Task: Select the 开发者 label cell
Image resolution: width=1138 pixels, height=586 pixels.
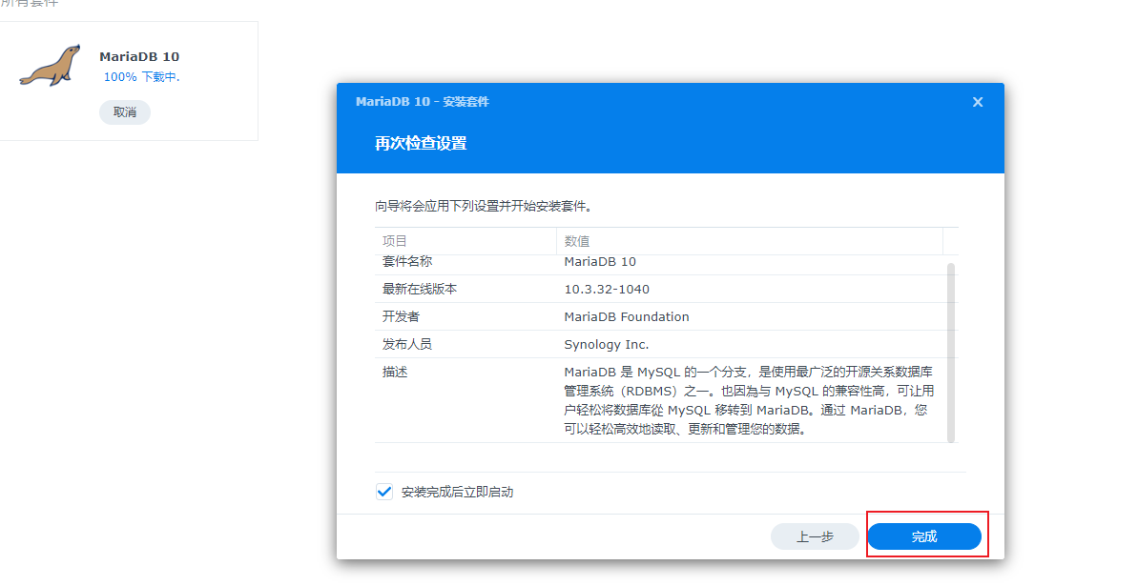Action: [401, 316]
